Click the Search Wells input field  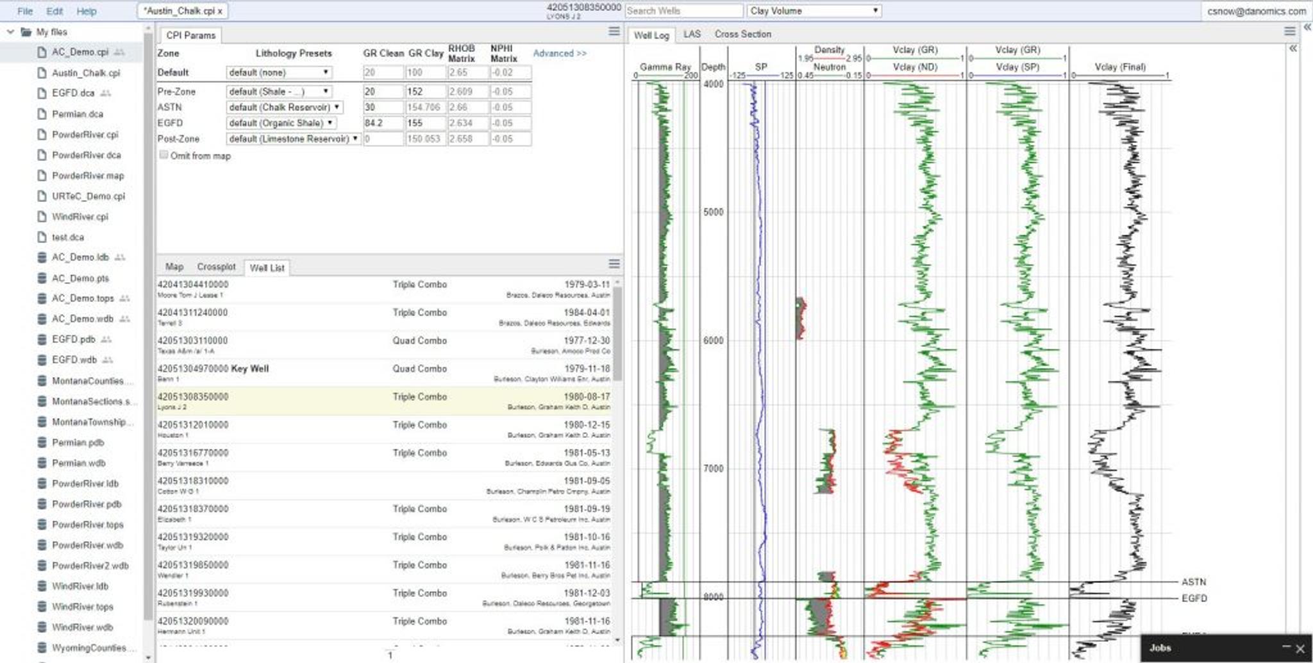(x=683, y=11)
